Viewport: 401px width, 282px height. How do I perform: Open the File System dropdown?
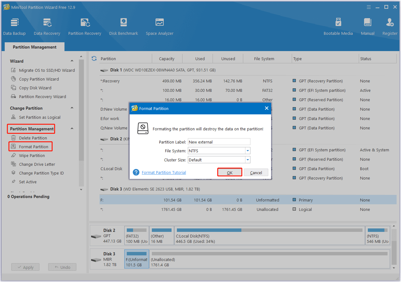coord(248,151)
